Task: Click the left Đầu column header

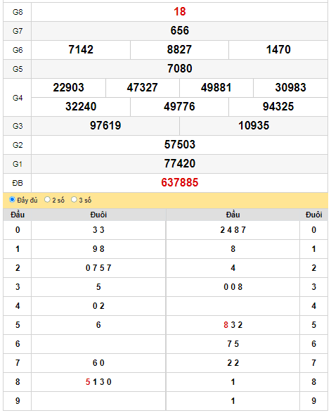Action: coord(18,215)
